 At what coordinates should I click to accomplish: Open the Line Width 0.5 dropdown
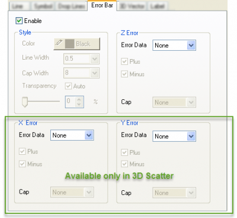click(81, 58)
